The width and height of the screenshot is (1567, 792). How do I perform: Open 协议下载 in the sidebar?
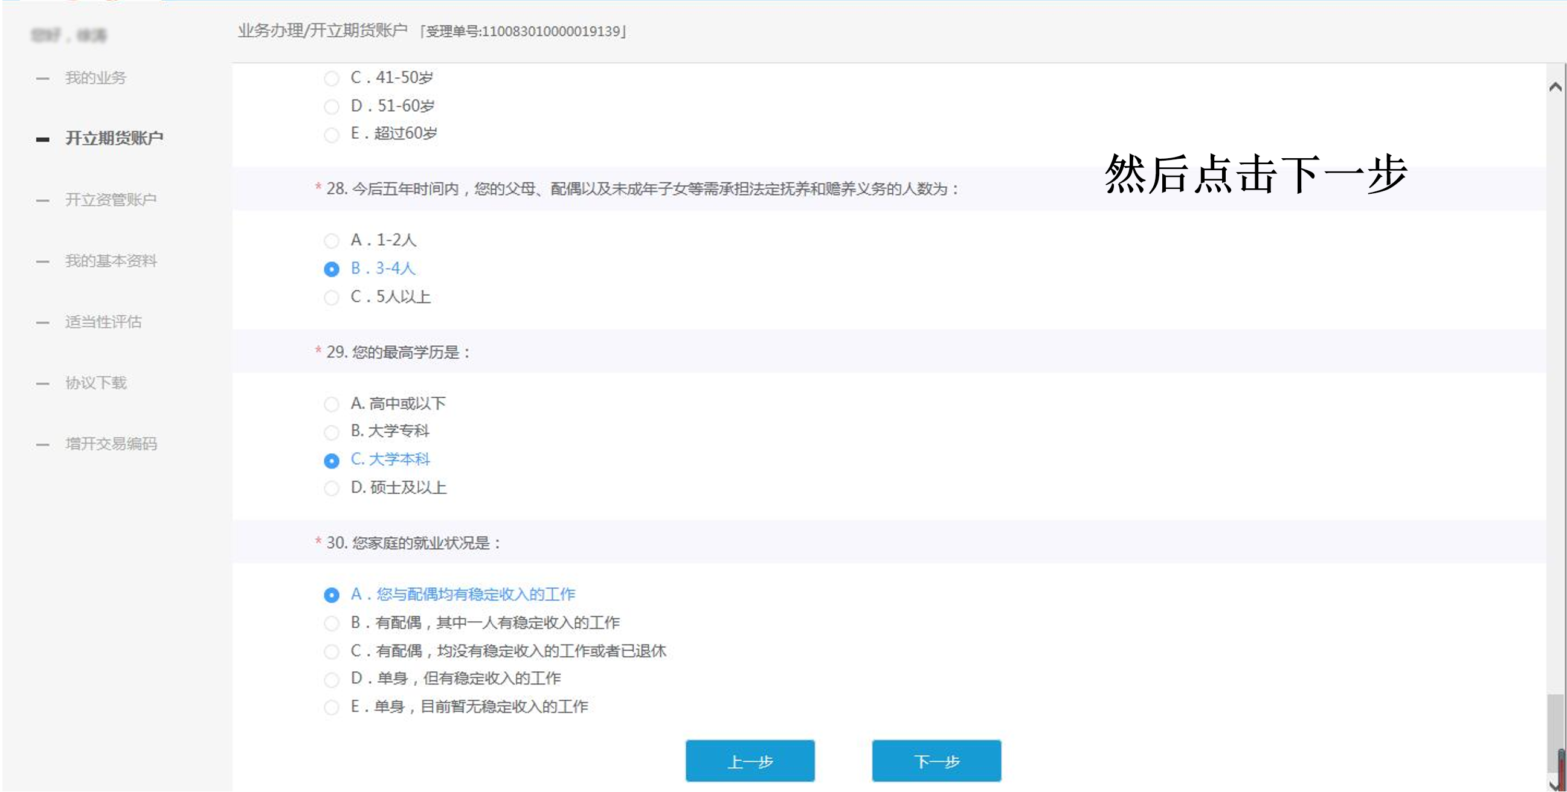tap(95, 383)
